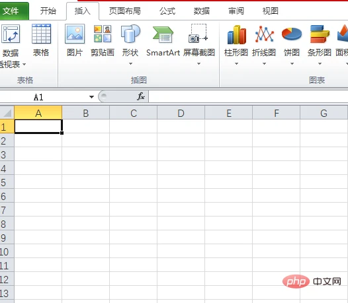348x303 pixels.
Task: Expand the Shapes dropdown arrow
Action: point(131,64)
